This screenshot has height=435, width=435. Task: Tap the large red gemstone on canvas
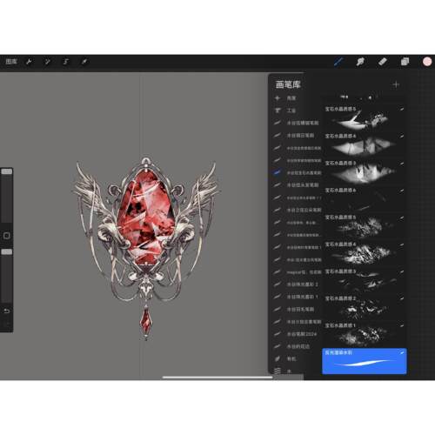[146, 217]
